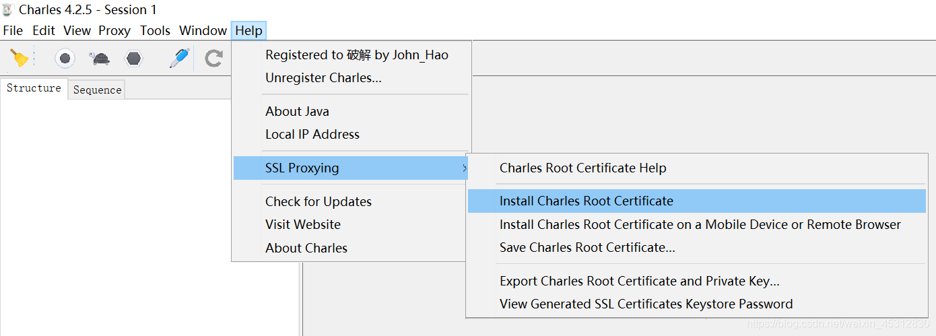Export Charles Root Certificate and Private Key...
This screenshot has height=336, width=936.
point(697,281)
